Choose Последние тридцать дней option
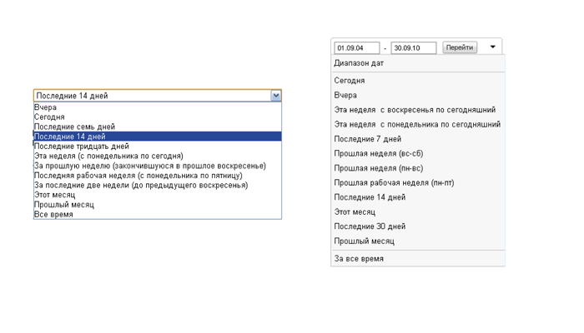 (158, 147)
